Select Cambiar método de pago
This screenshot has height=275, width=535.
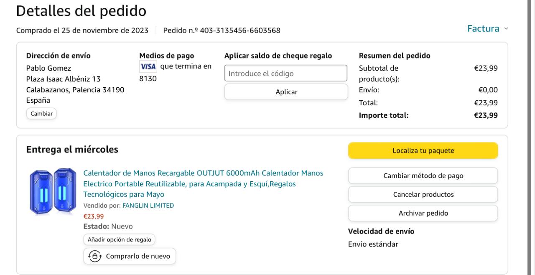point(423,176)
